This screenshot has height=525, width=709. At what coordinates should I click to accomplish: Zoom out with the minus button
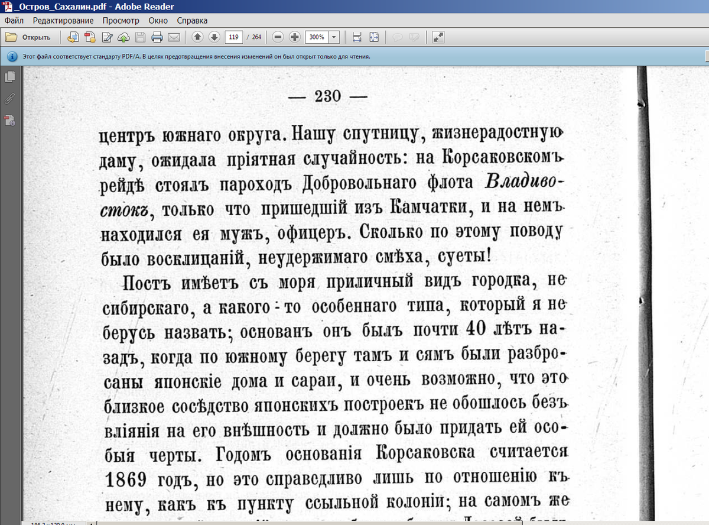click(x=278, y=37)
